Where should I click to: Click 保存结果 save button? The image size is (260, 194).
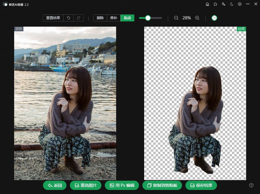pyautogui.click(x=201, y=185)
